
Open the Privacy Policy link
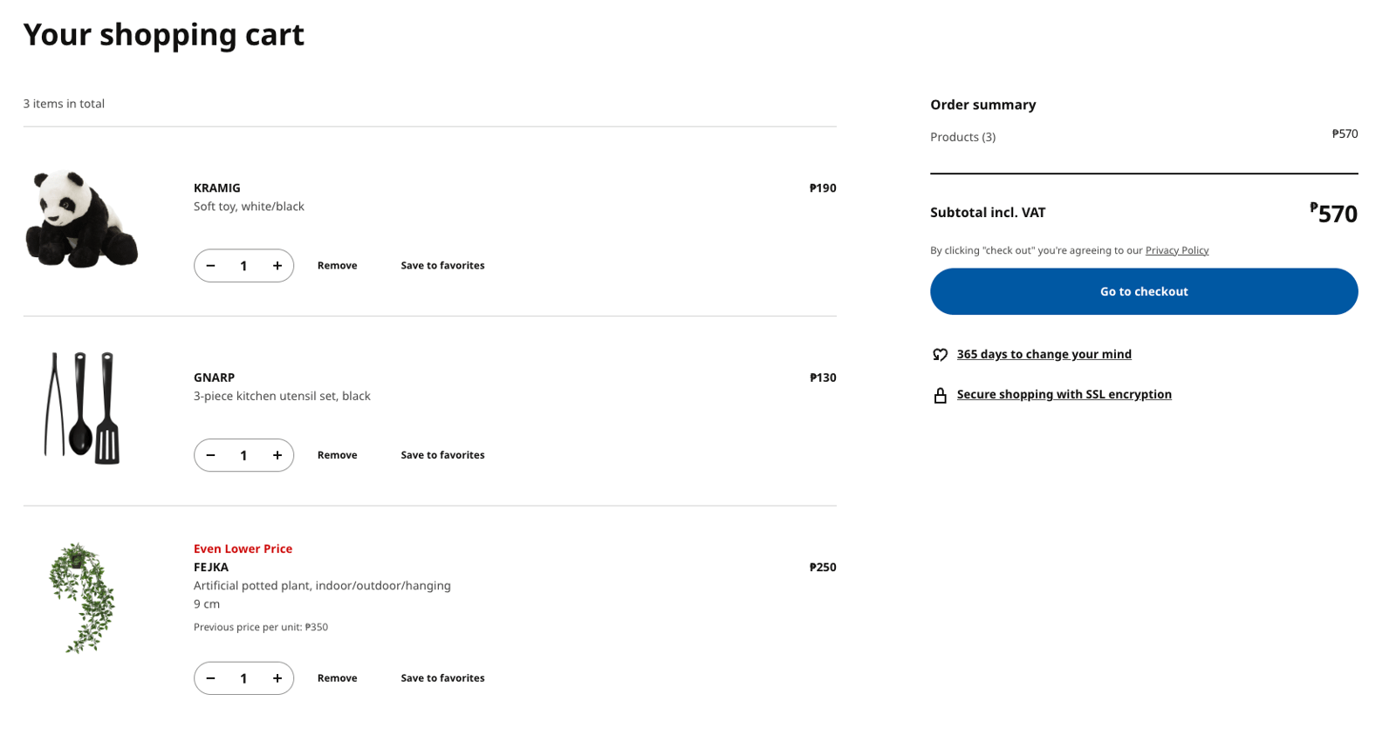click(1176, 250)
